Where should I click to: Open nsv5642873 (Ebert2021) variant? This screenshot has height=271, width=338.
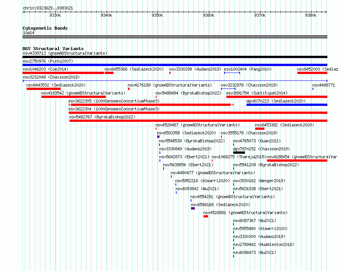pyautogui.click(x=184, y=157)
